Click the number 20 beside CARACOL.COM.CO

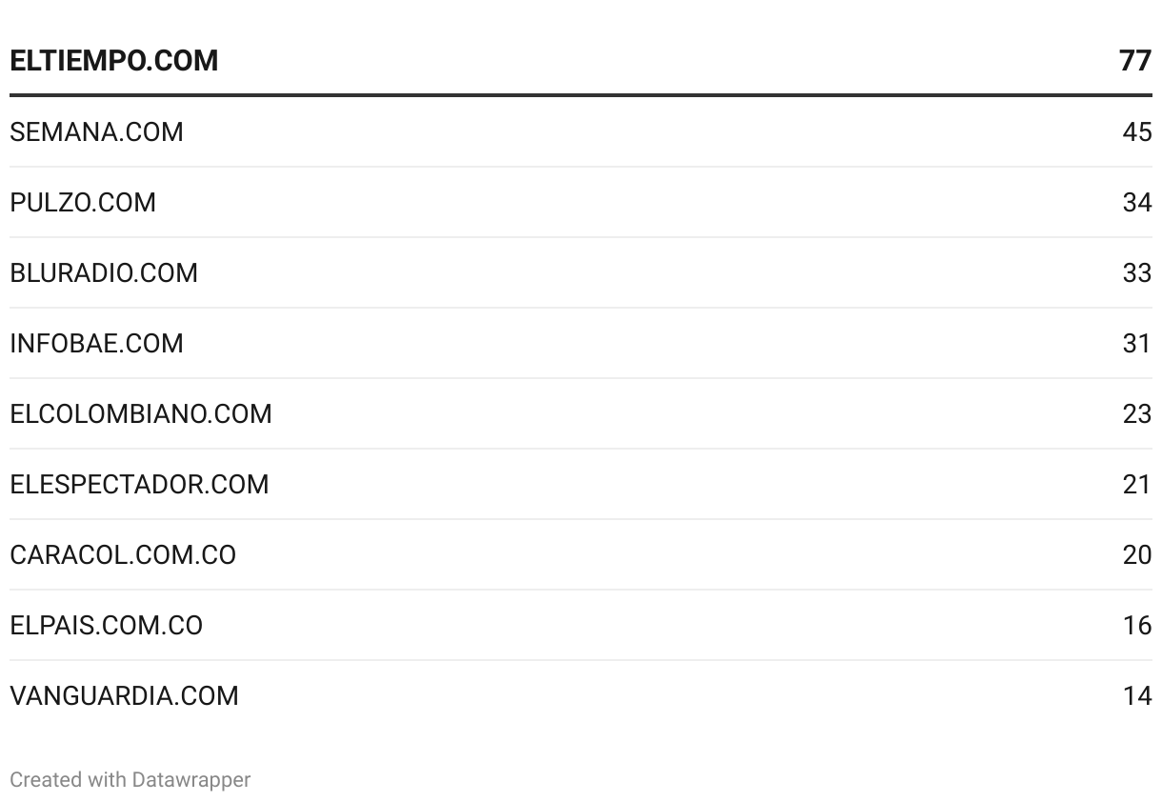[x=1137, y=554]
